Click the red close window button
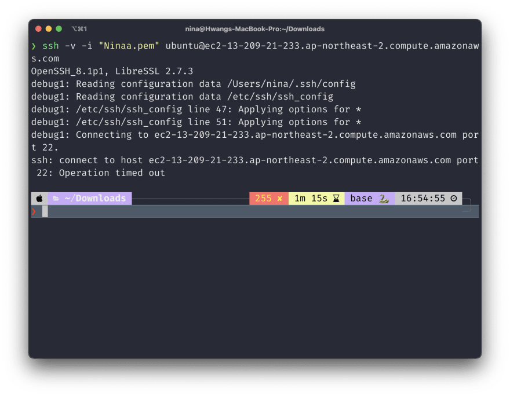This screenshot has height=396, width=510. point(38,29)
